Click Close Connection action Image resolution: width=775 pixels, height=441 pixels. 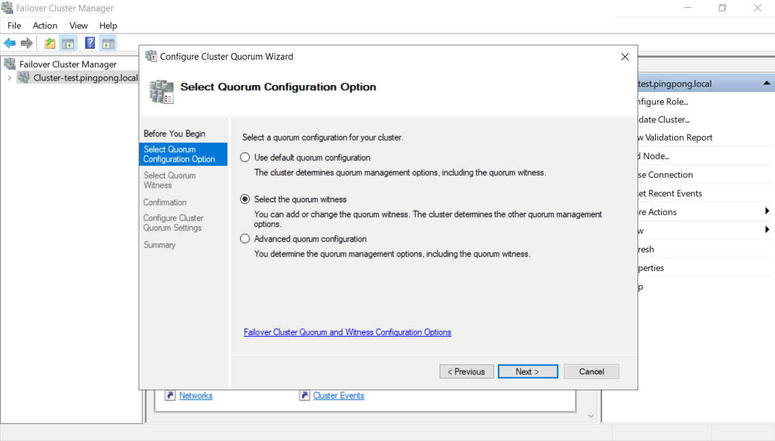[665, 175]
